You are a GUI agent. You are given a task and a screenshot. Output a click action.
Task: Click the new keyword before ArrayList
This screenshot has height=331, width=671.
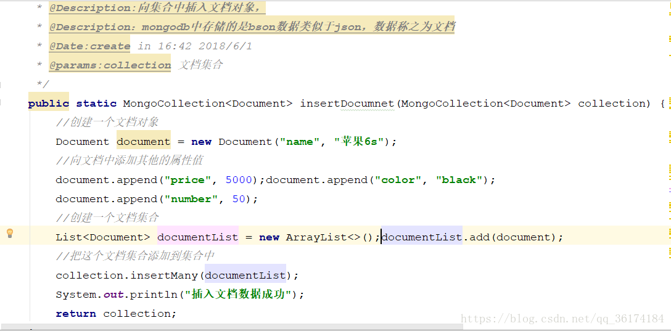269,237
